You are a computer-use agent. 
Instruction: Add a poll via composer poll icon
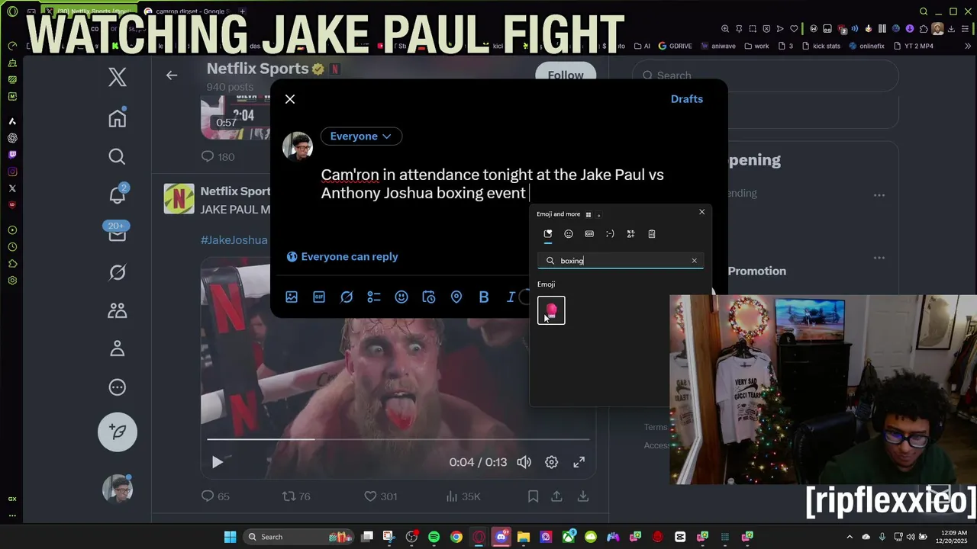374,297
